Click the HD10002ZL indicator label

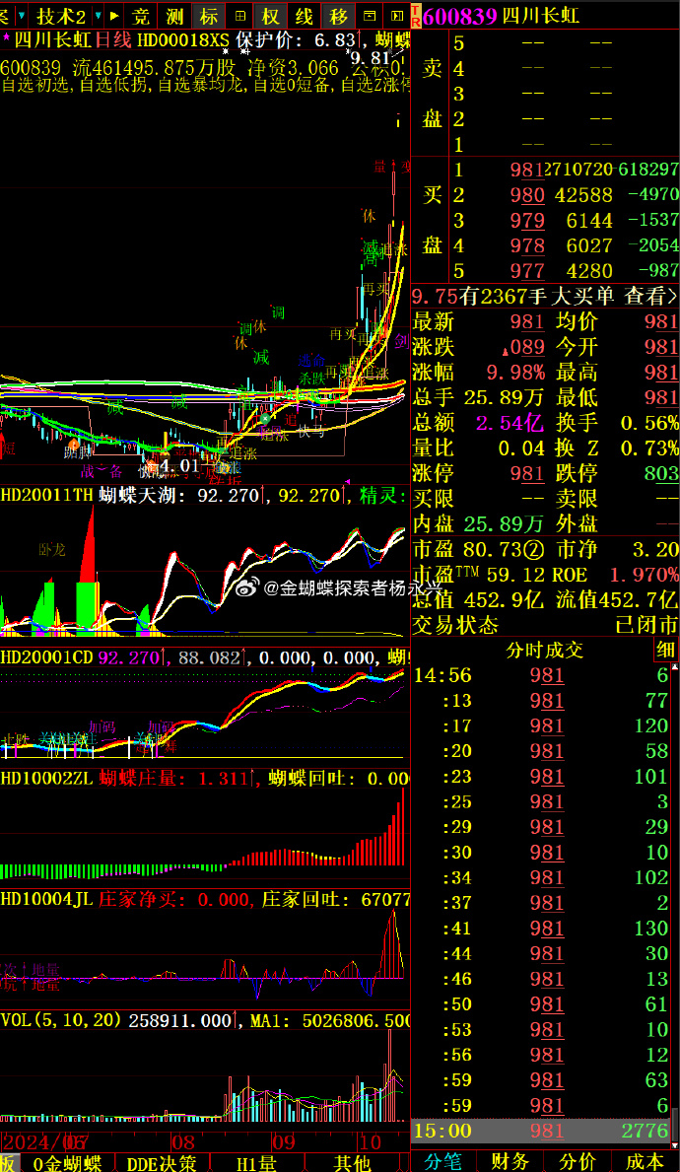(x=47, y=778)
